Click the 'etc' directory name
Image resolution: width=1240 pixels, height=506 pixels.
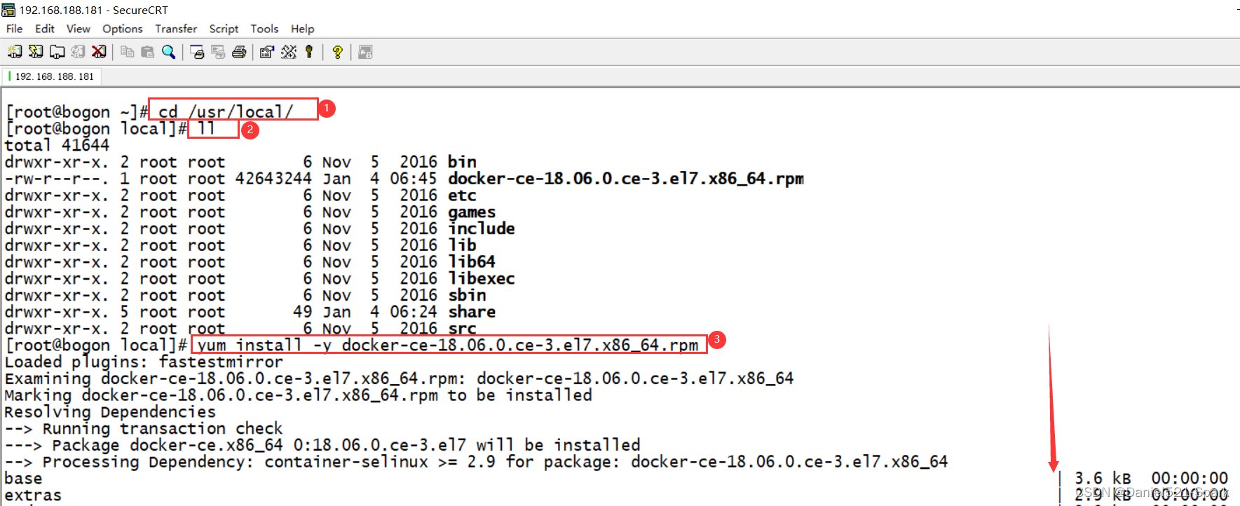tap(462, 196)
